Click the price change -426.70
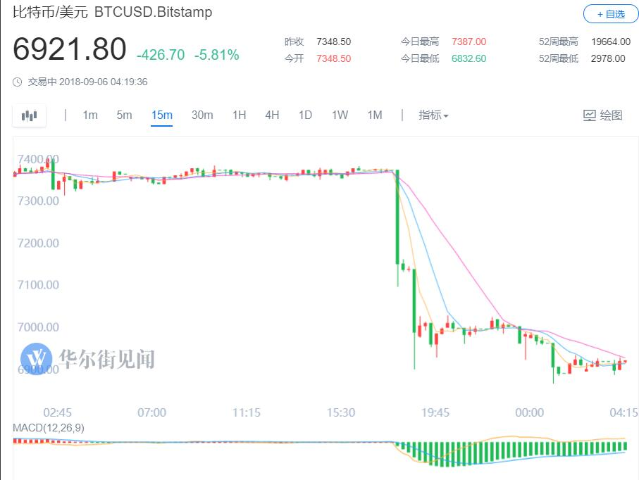The image size is (639, 480). (x=161, y=55)
